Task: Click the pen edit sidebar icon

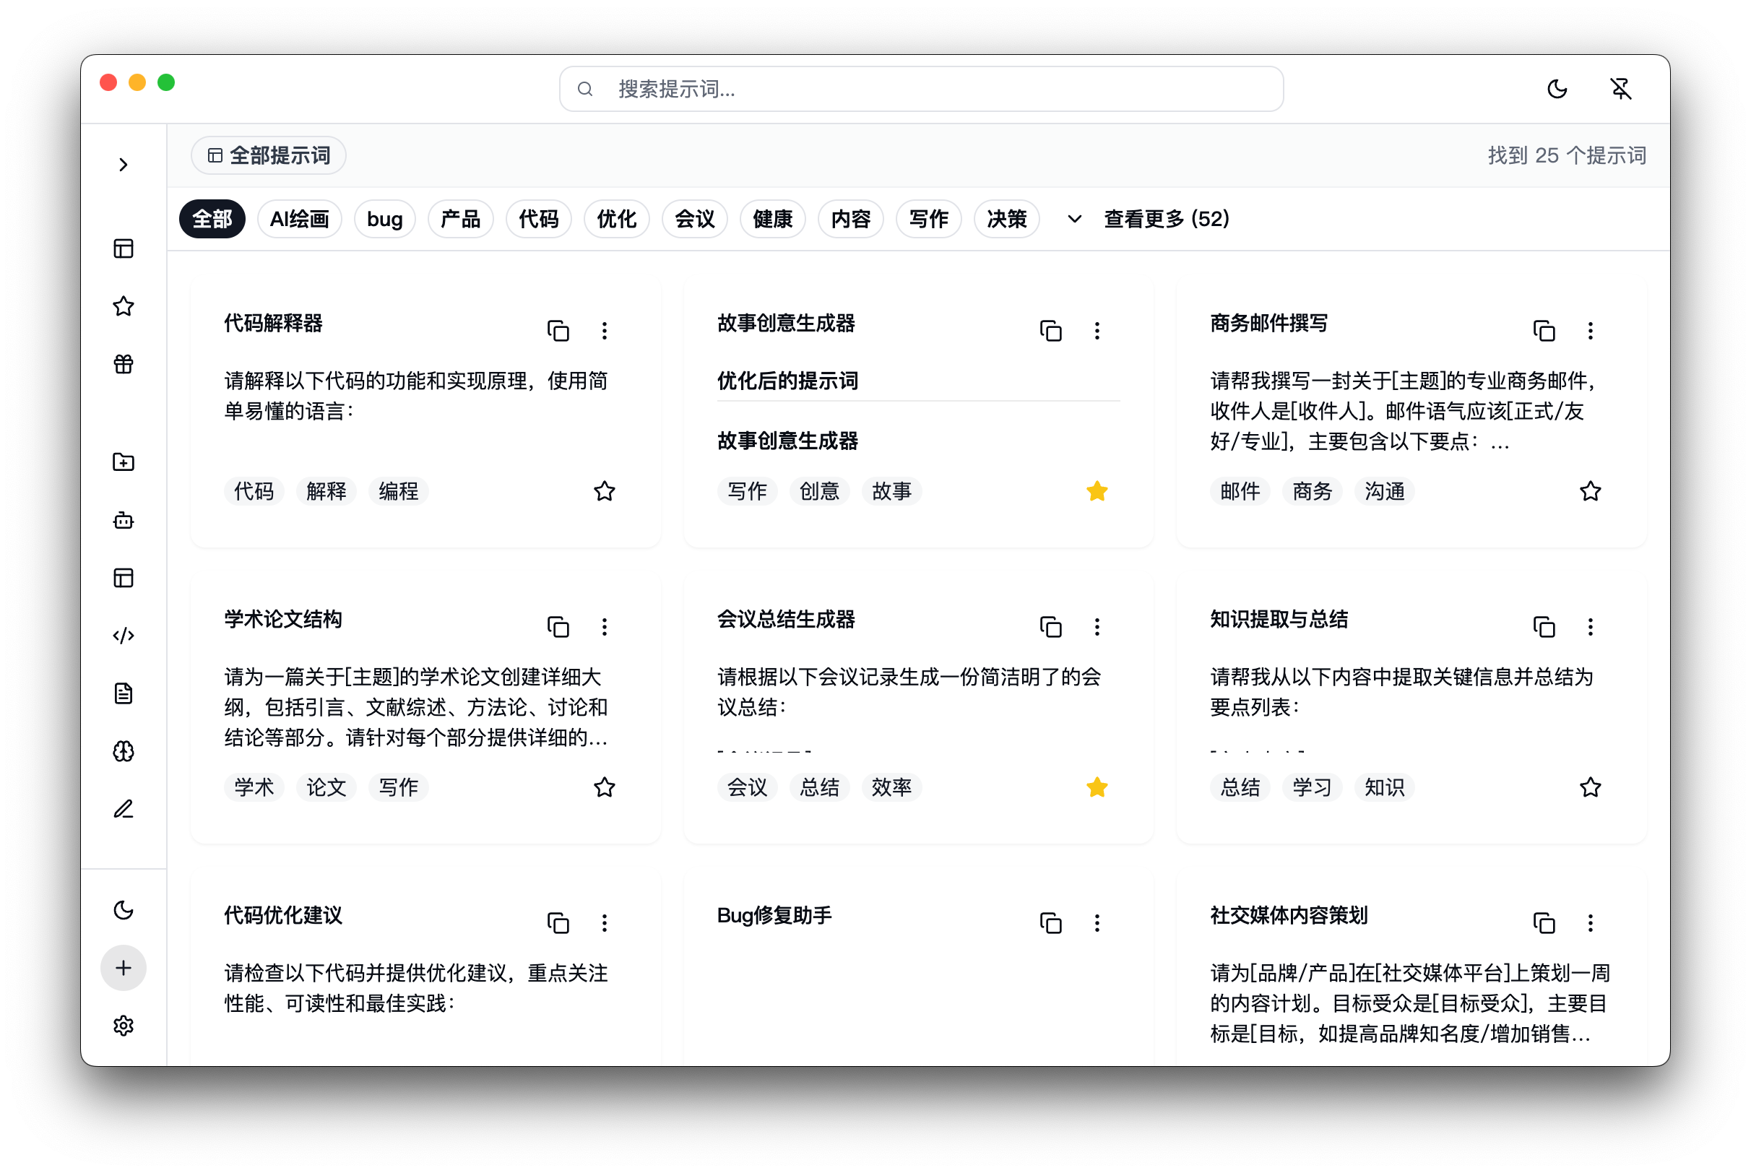Action: click(124, 809)
